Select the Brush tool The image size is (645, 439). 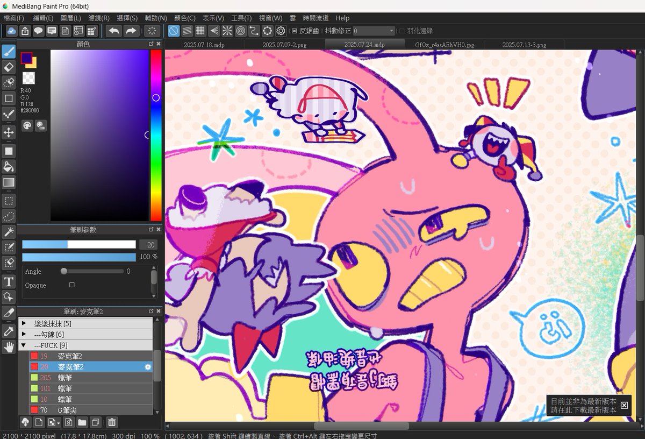[x=9, y=52]
